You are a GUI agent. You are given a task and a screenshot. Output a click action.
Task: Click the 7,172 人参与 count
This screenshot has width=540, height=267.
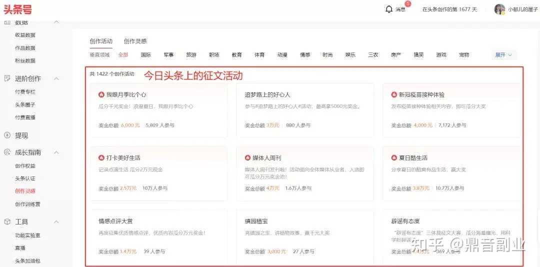[x=452, y=125]
